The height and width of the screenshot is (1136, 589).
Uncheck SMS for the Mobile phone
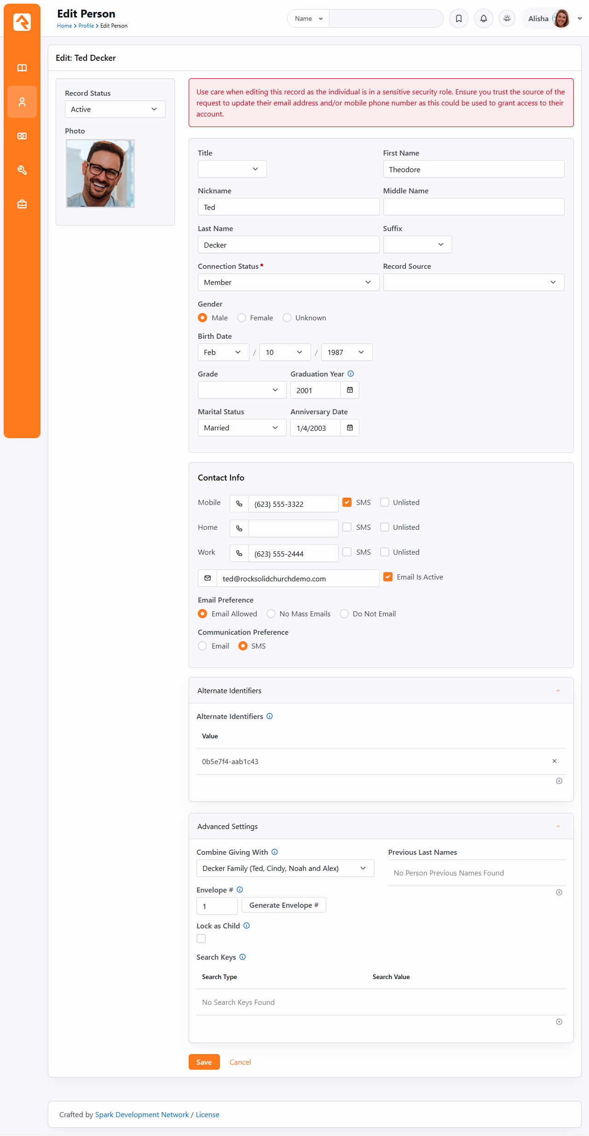[x=347, y=502]
